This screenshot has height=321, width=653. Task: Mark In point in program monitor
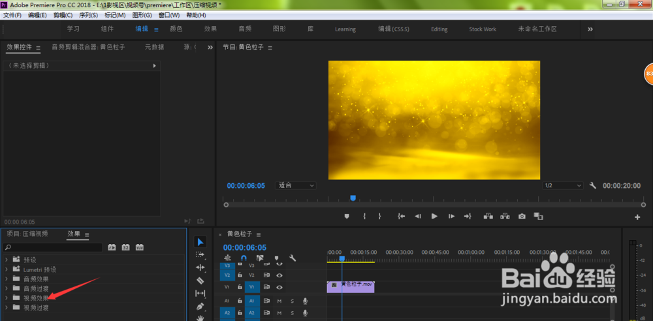[x=364, y=216]
